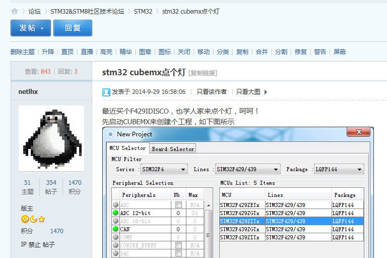The height and width of the screenshot is (258, 387).
Task: Click the star rank badge
Action: pos(41,219)
